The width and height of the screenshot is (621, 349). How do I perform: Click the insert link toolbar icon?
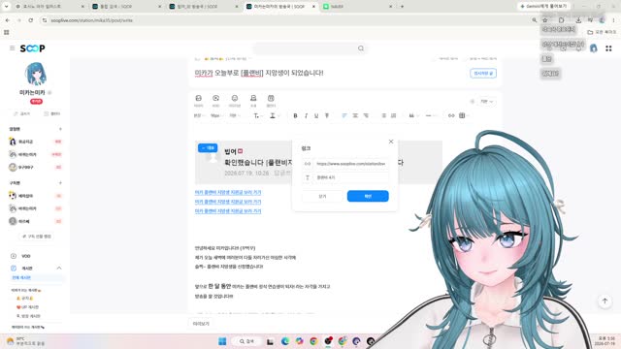(451, 115)
